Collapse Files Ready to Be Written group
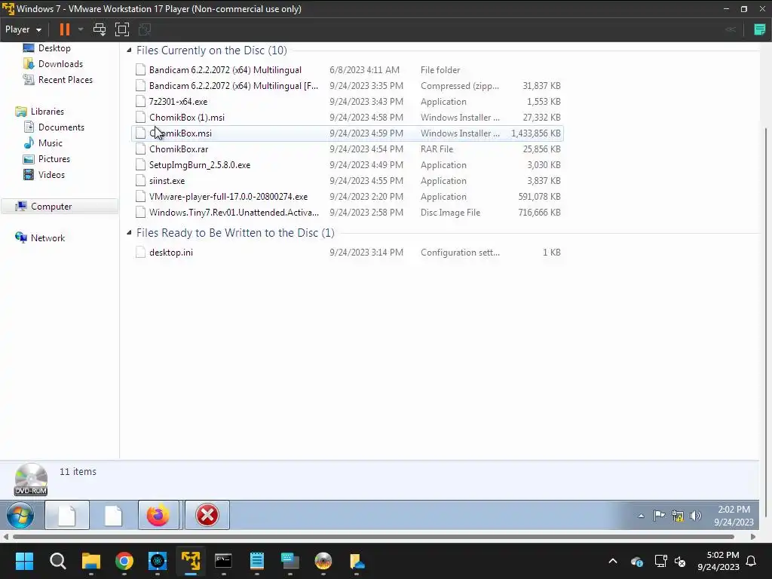Viewport: 772px width, 579px height. [129, 232]
